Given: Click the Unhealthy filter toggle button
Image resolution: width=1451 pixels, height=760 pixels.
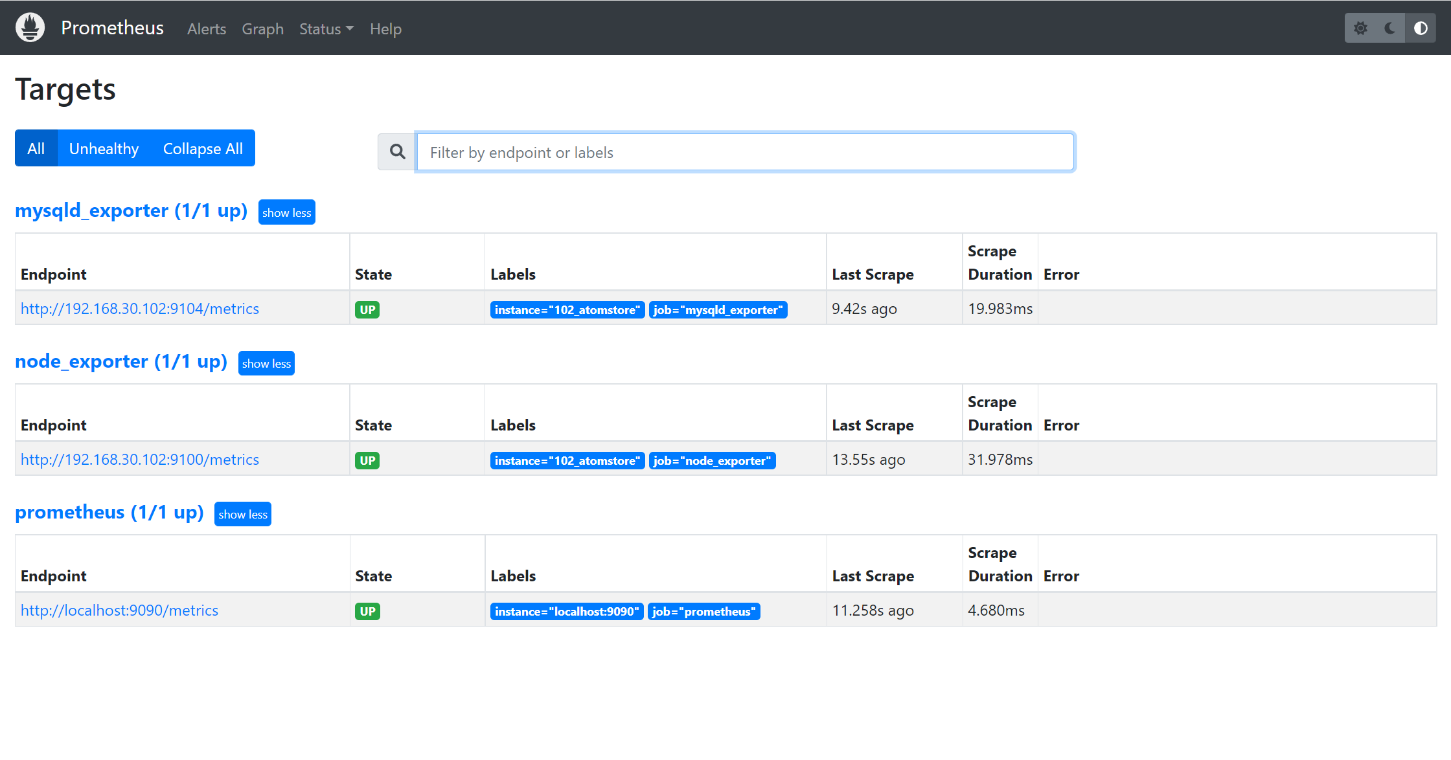Looking at the screenshot, I should coord(104,149).
